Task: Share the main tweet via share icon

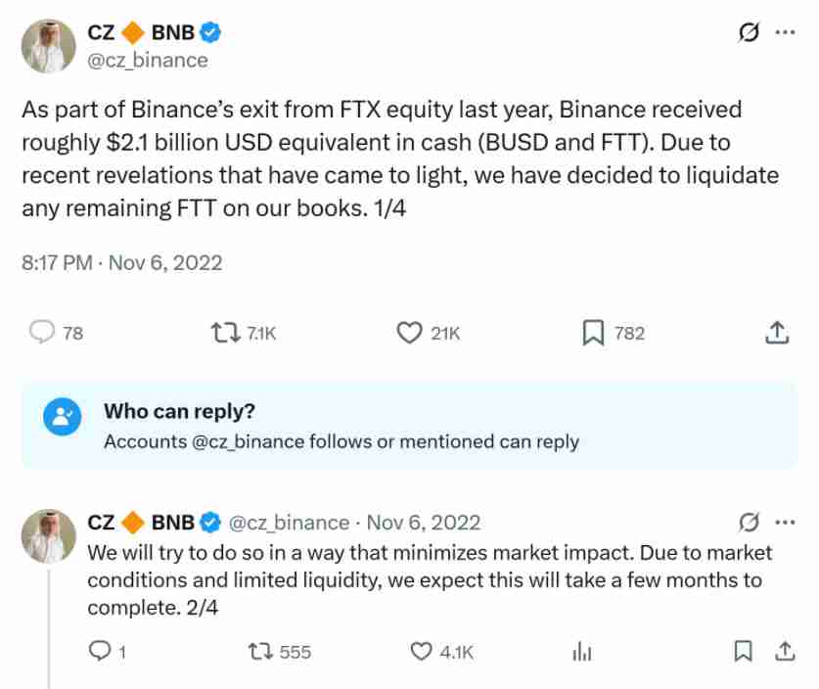Action: pos(775,333)
